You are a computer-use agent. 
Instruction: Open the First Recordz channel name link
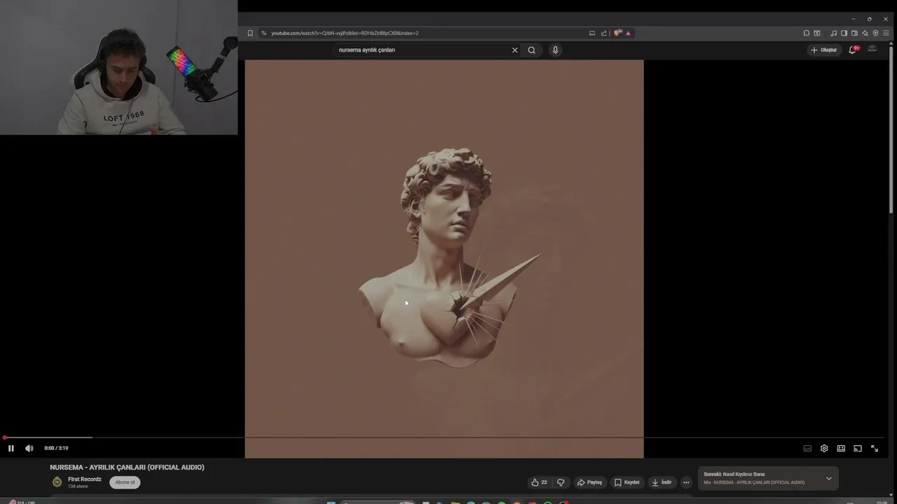(85, 479)
